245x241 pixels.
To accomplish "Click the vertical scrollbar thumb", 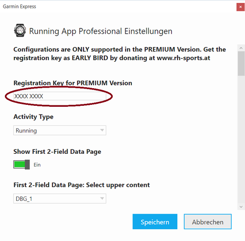I will point(241,64).
